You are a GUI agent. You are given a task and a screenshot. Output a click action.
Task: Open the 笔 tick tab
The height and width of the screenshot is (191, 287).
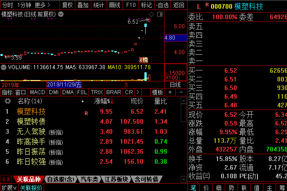[193, 188]
